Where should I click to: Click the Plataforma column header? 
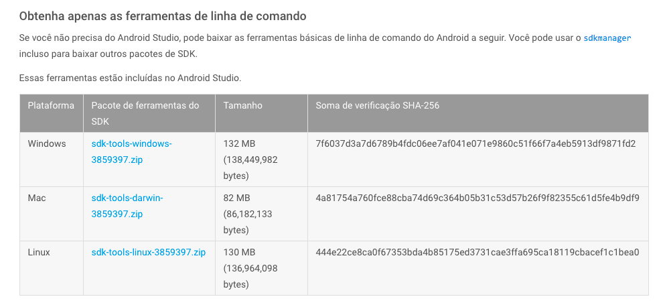(x=51, y=106)
